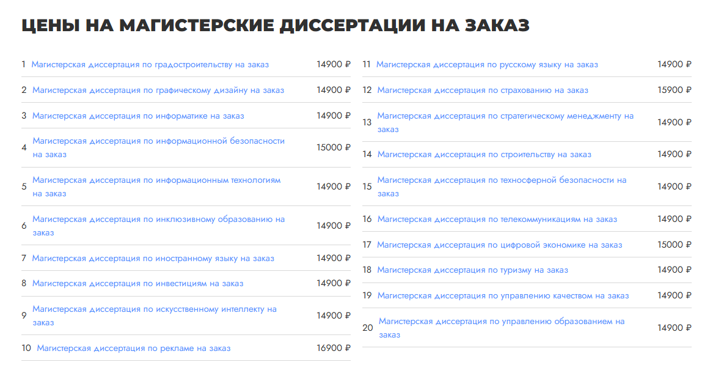Click 15000 ₽ price for цифровой экономике
The width and height of the screenshot is (710, 373).
[674, 245]
